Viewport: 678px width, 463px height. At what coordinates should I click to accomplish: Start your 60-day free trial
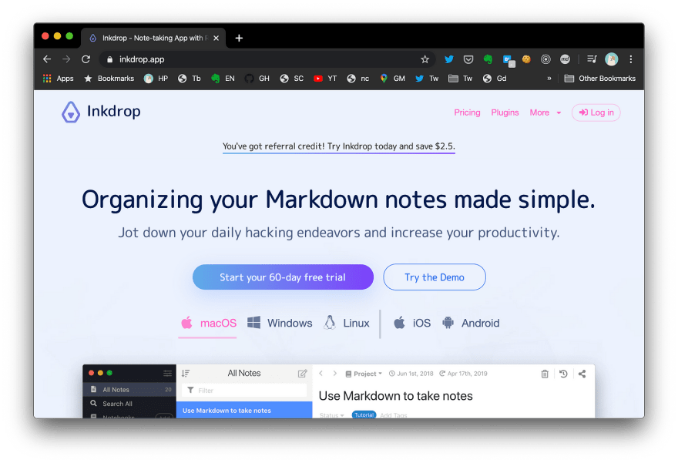coord(283,277)
